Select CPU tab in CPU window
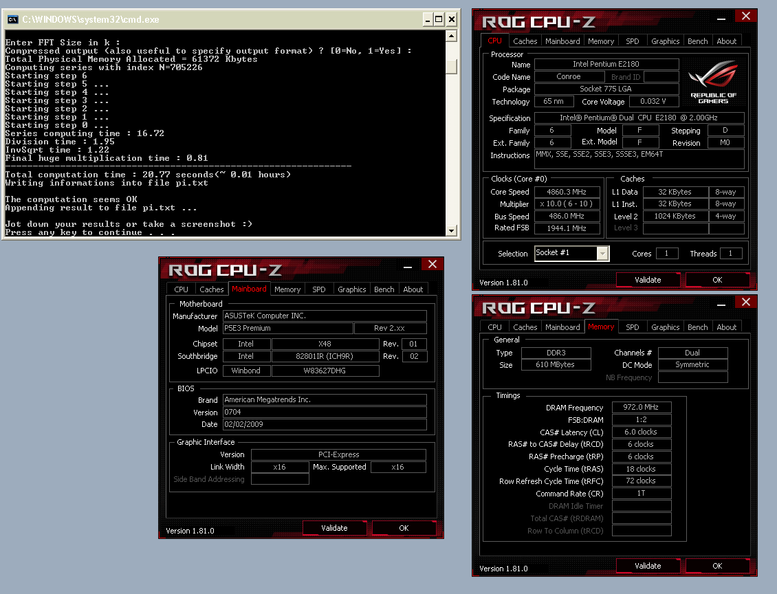777x594 pixels. (494, 41)
